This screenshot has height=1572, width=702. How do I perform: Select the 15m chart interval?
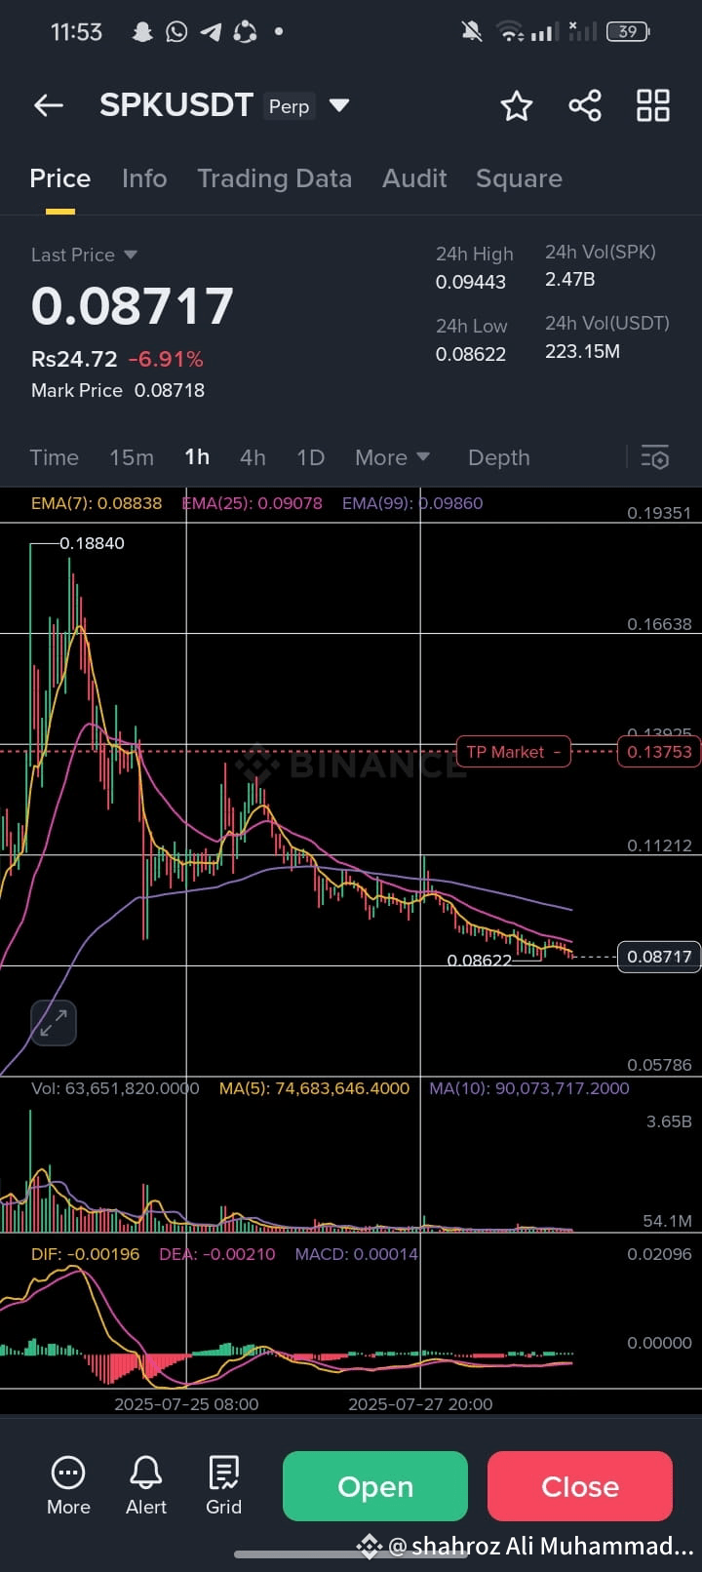pos(132,457)
